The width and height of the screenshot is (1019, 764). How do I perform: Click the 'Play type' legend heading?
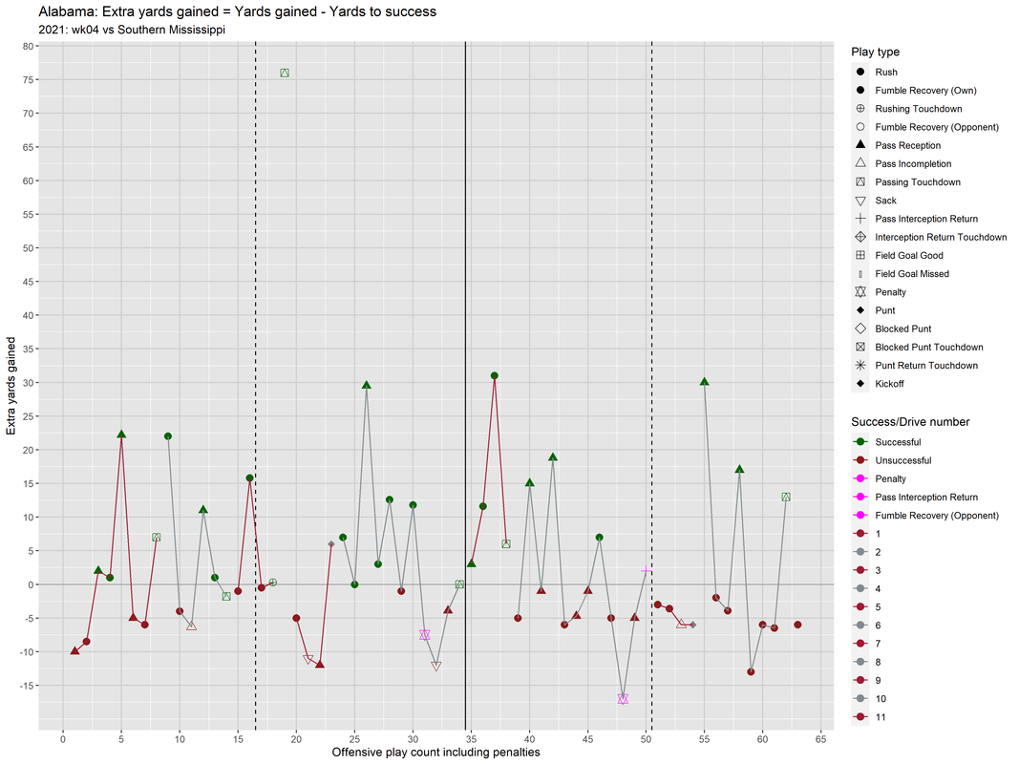pyautogui.click(x=876, y=52)
